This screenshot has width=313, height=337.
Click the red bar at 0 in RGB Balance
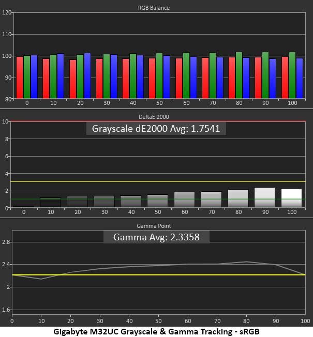click(x=20, y=78)
